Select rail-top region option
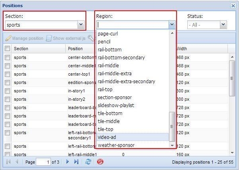This screenshot has width=239, height=170. (132, 90)
